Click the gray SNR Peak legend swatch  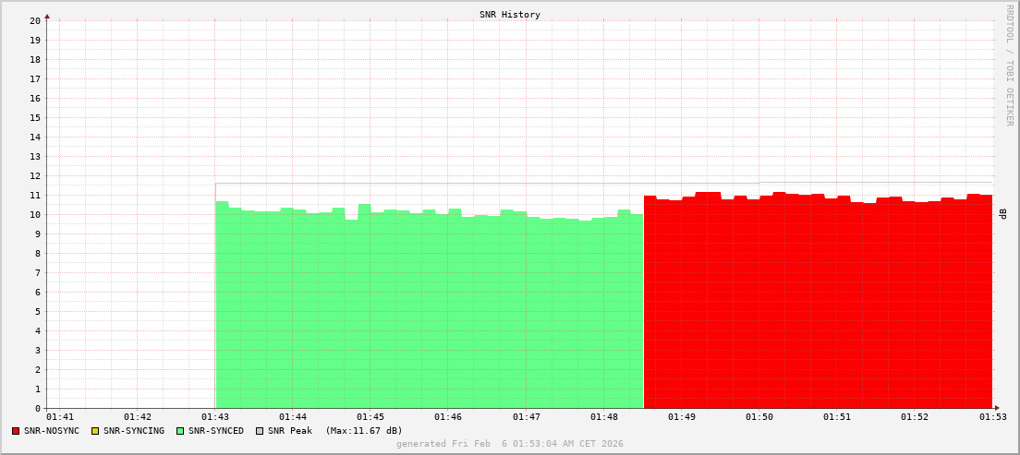click(260, 431)
